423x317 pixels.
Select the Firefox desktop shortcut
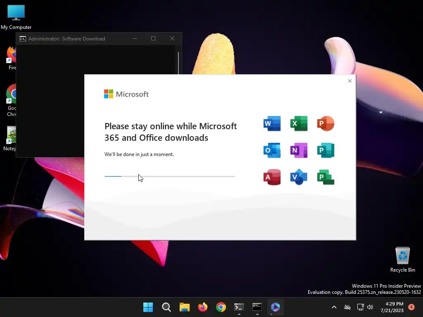click(11, 58)
